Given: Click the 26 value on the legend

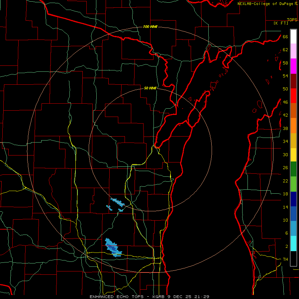Looking at the screenshot, I should coord(285,168).
